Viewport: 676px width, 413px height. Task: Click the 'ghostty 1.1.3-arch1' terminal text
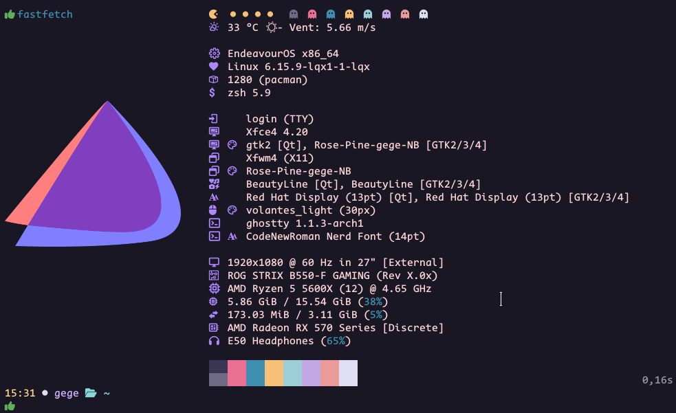pyautogui.click(x=305, y=223)
